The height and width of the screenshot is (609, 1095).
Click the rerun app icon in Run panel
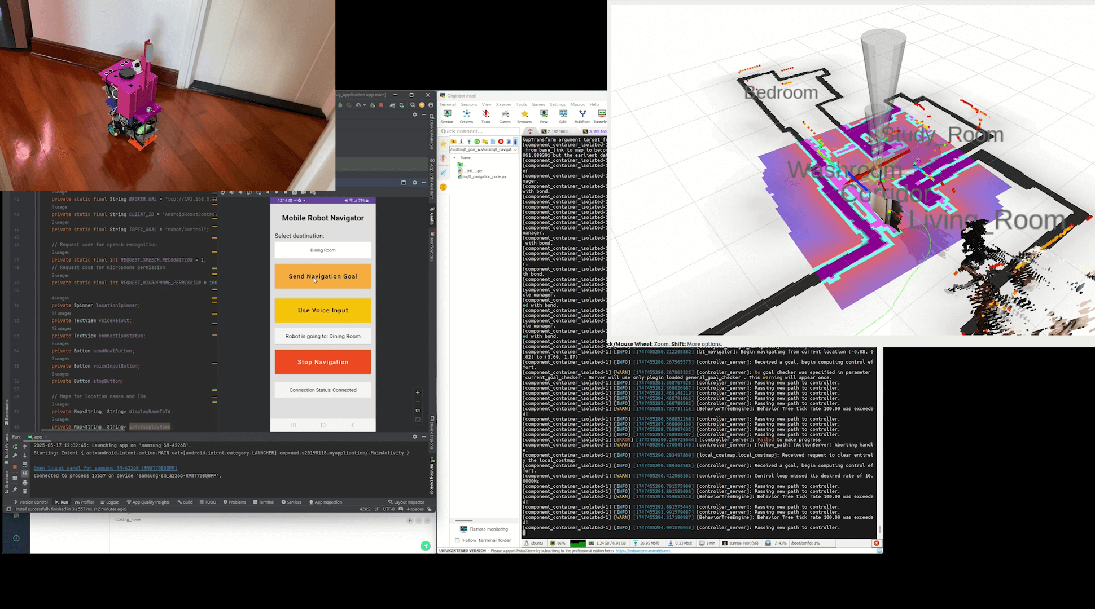click(x=15, y=446)
